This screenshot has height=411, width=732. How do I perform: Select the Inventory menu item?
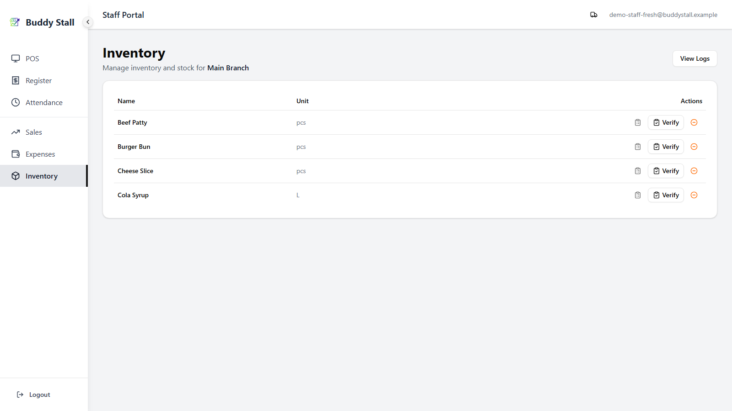tap(44, 176)
